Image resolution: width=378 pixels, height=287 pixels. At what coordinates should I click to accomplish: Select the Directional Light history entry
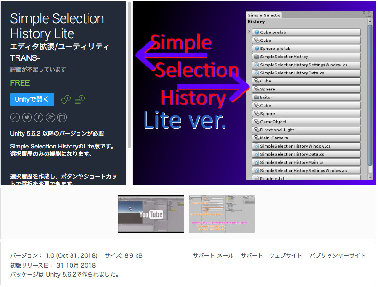(x=306, y=130)
